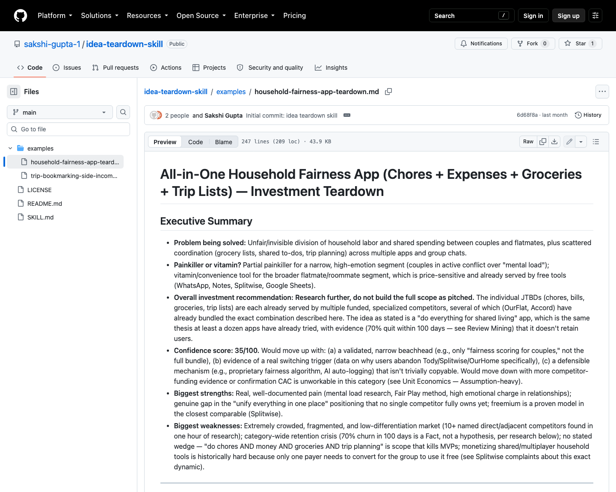Click the Raw button
The image size is (616, 492).
(x=528, y=142)
